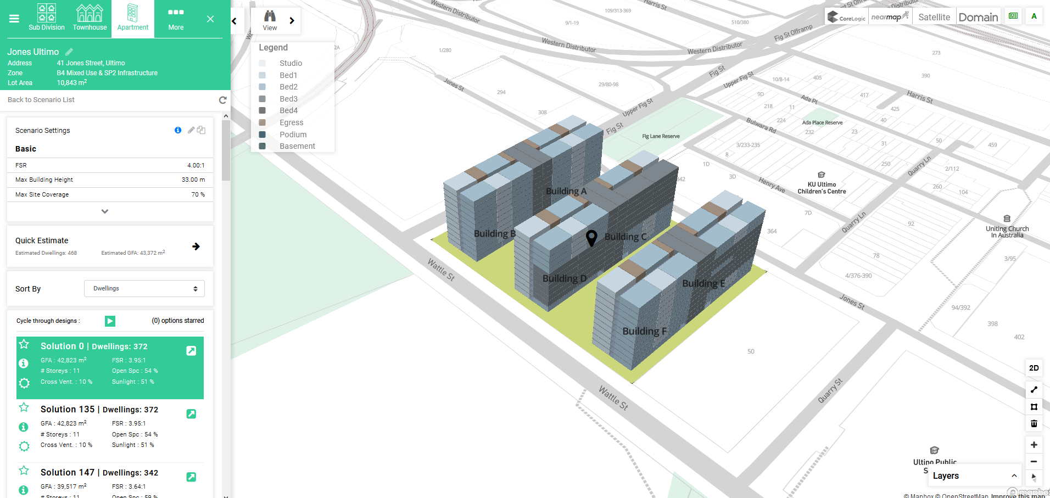Click the Studio legend swatch

tap(262, 63)
